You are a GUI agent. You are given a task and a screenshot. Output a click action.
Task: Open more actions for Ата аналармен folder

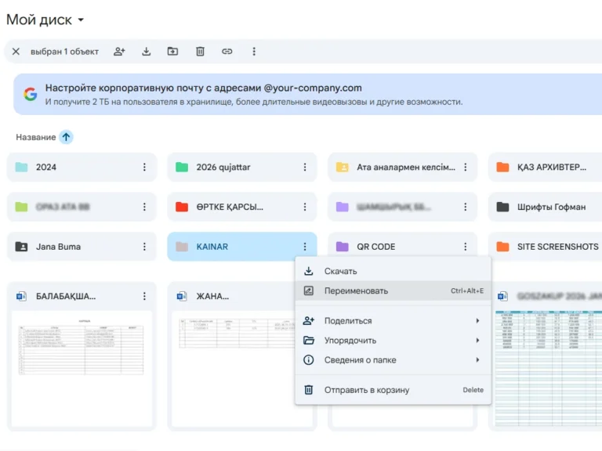click(x=466, y=168)
